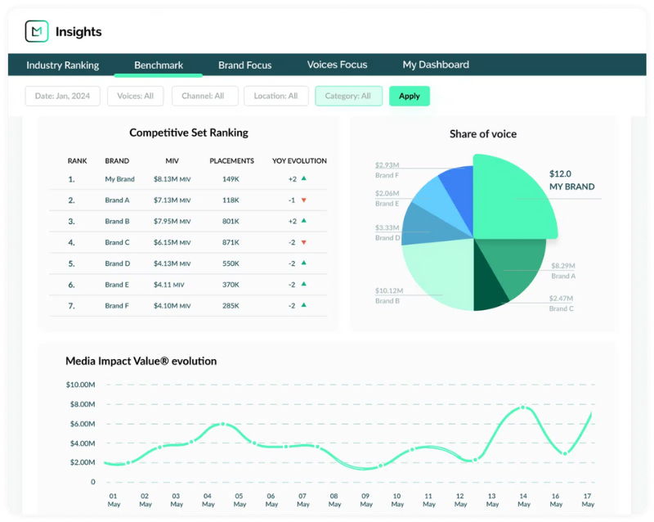Click green up arrow in My Brand row
The height and width of the screenshot is (522, 654).
pyautogui.click(x=303, y=178)
